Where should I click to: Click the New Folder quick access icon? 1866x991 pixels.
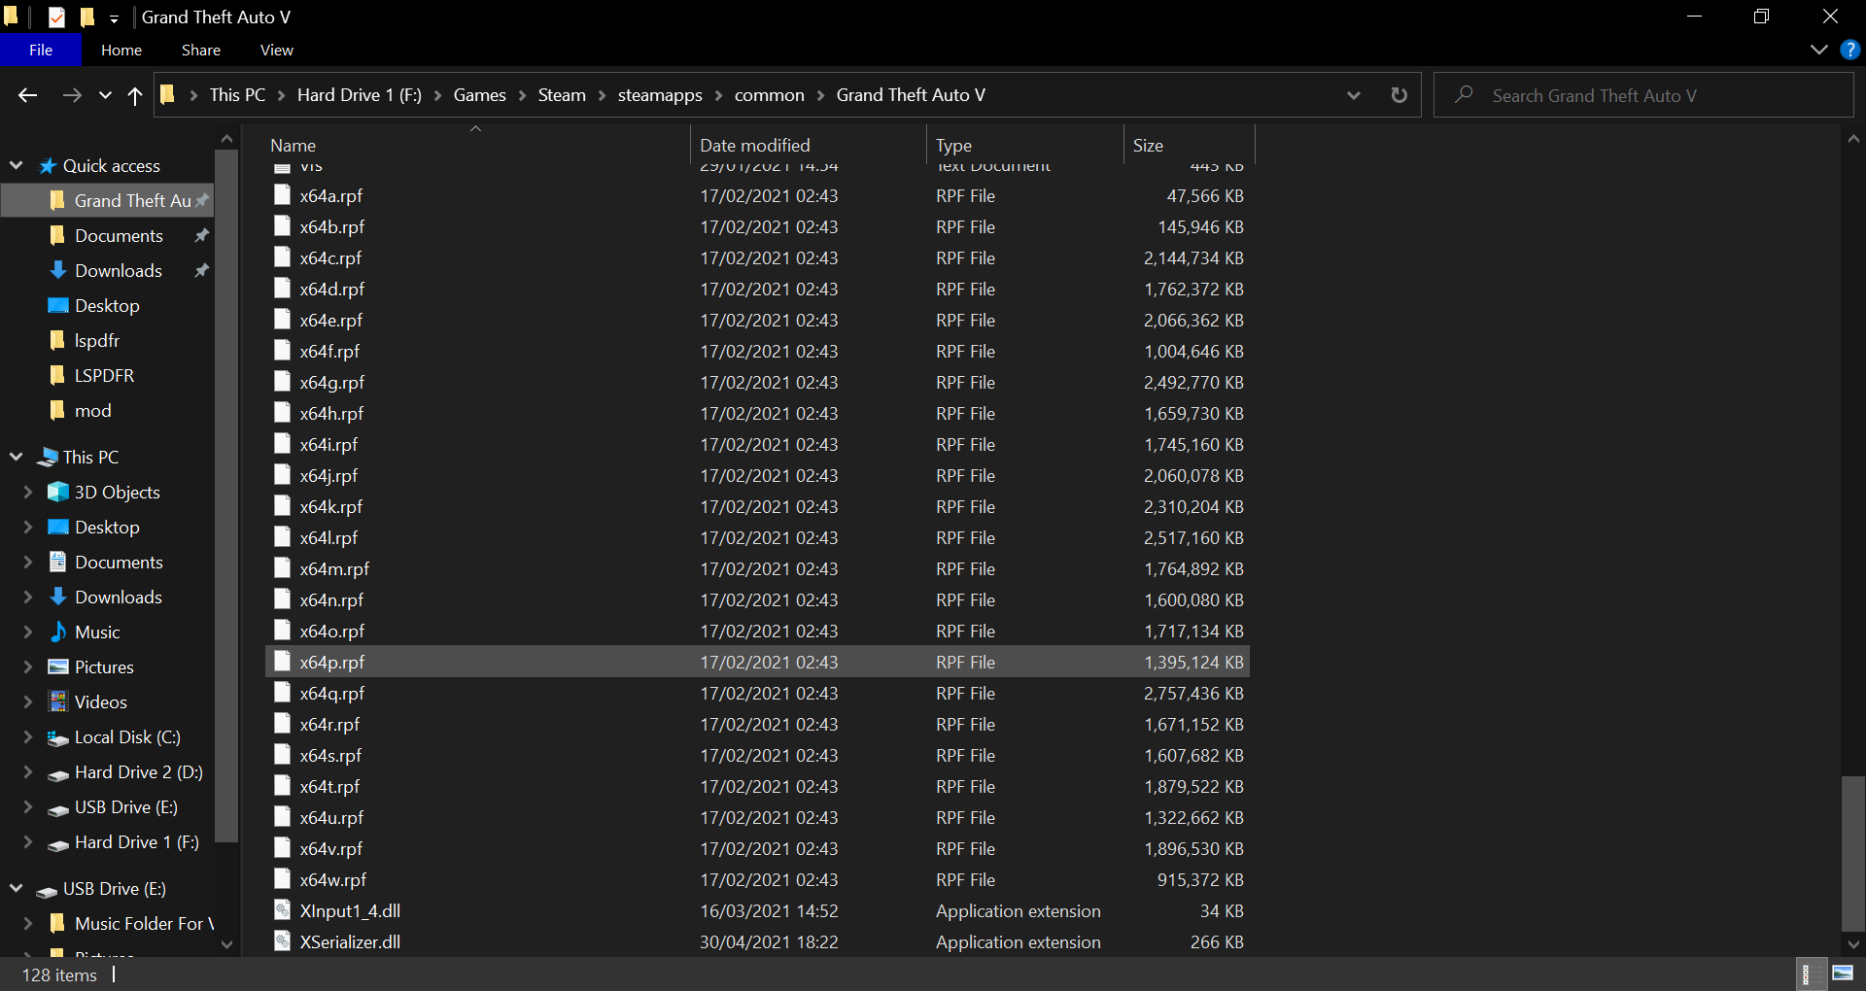click(x=87, y=17)
